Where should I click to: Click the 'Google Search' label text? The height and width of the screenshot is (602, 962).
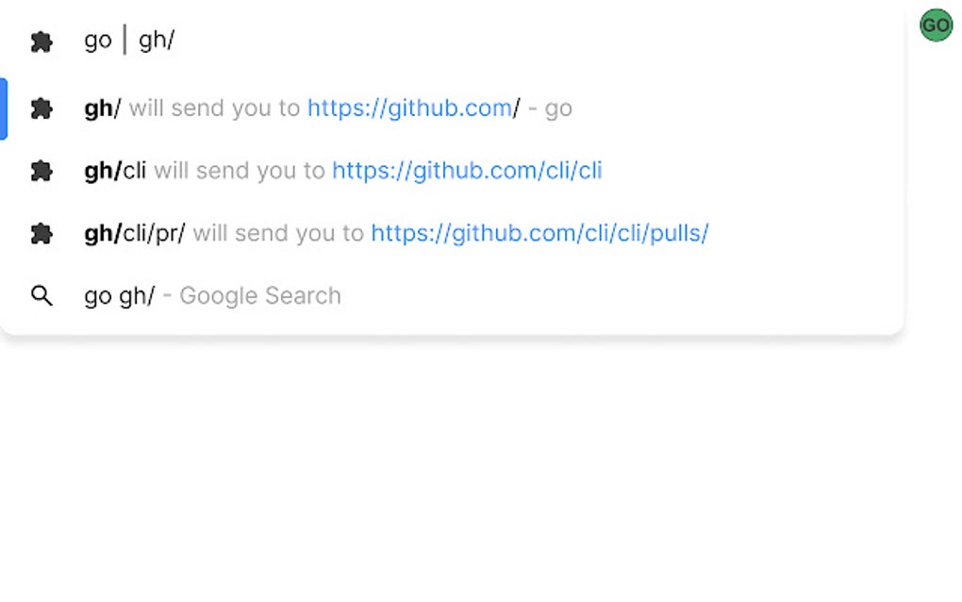tap(260, 295)
